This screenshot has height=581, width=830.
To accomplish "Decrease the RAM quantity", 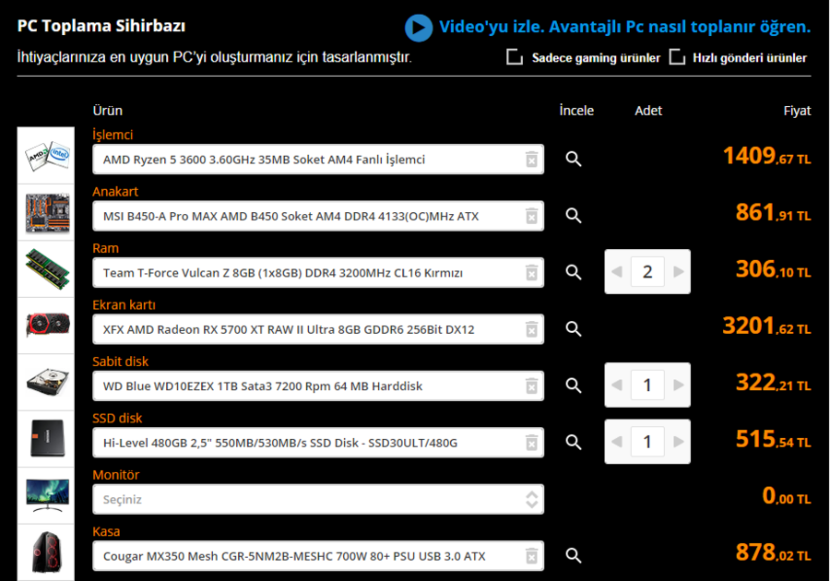I will pyautogui.click(x=617, y=272).
